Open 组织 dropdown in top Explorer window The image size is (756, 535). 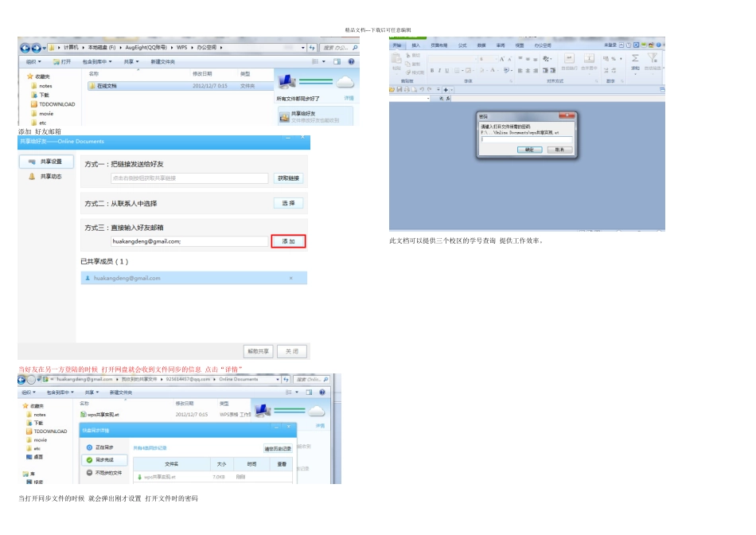[33, 62]
